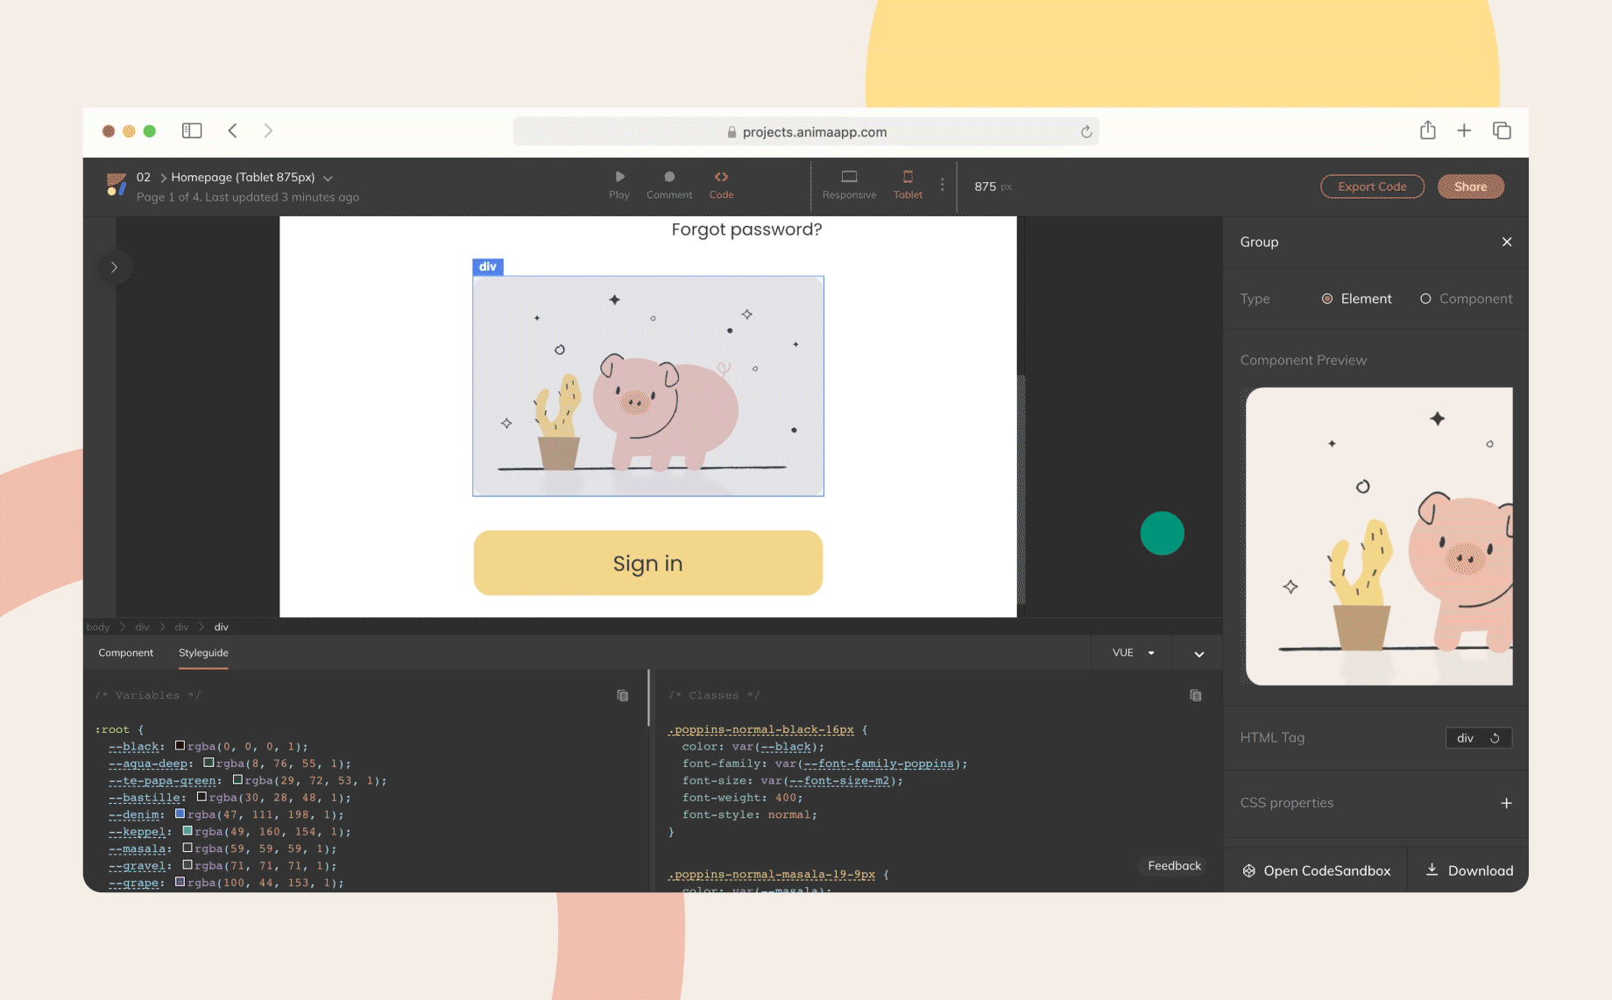
Task: Add a new CSS property
Action: click(x=1506, y=803)
